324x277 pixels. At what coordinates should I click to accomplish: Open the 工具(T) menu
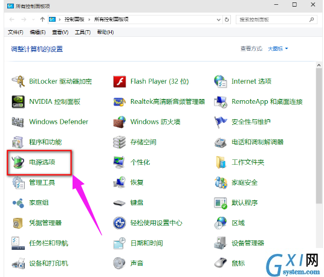pyautogui.click(x=83, y=32)
